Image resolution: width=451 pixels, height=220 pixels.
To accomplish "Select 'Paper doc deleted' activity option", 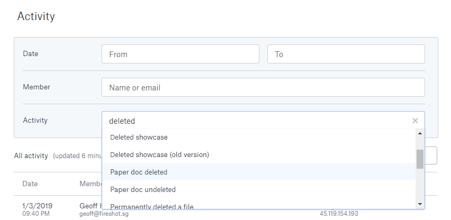I will (139, 172).
